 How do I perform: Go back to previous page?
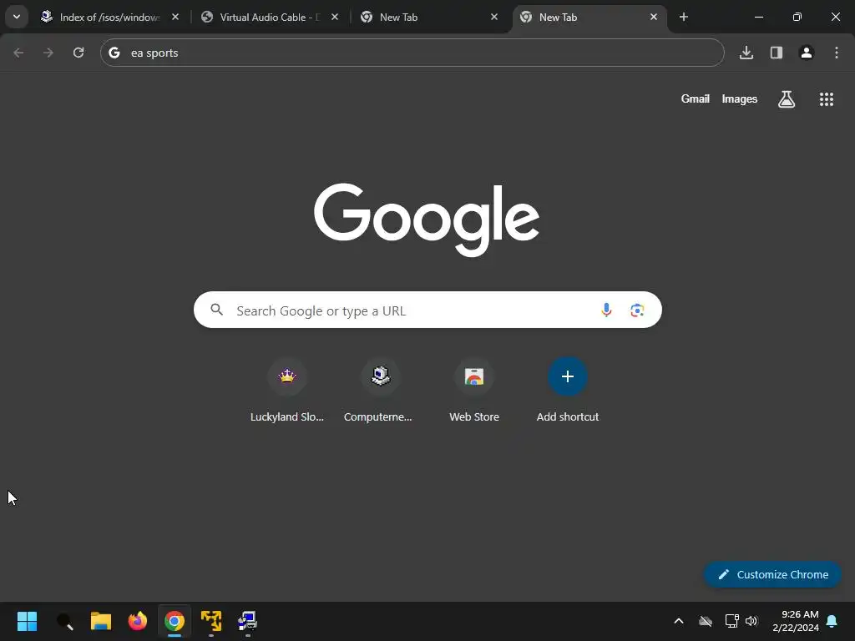tap(18, 53)
